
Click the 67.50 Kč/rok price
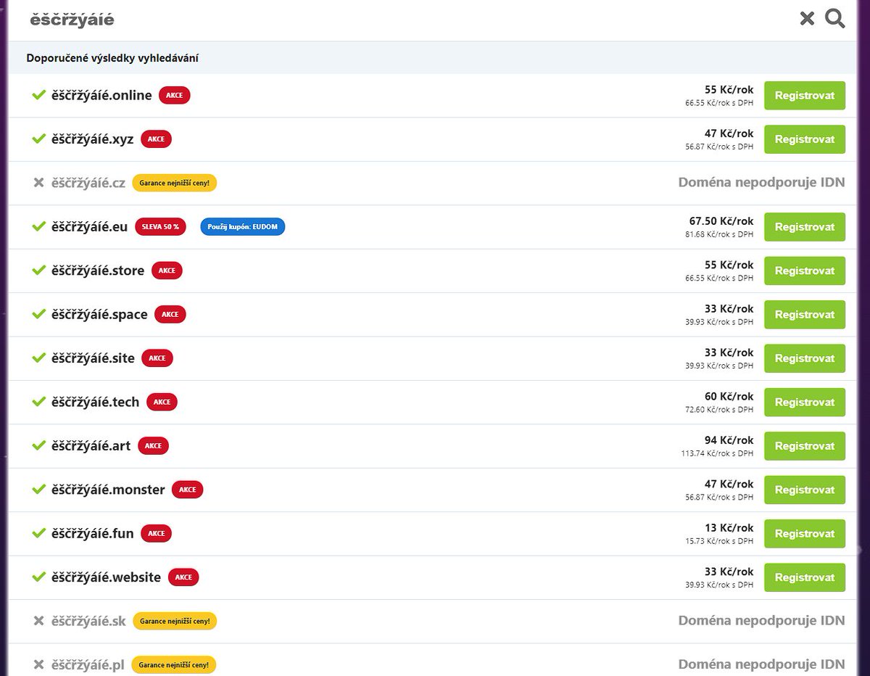[721, 221]
